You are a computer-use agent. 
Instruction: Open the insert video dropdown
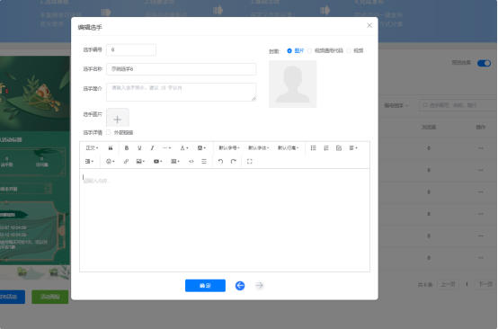pyautogui.click(x=158, y=161)
